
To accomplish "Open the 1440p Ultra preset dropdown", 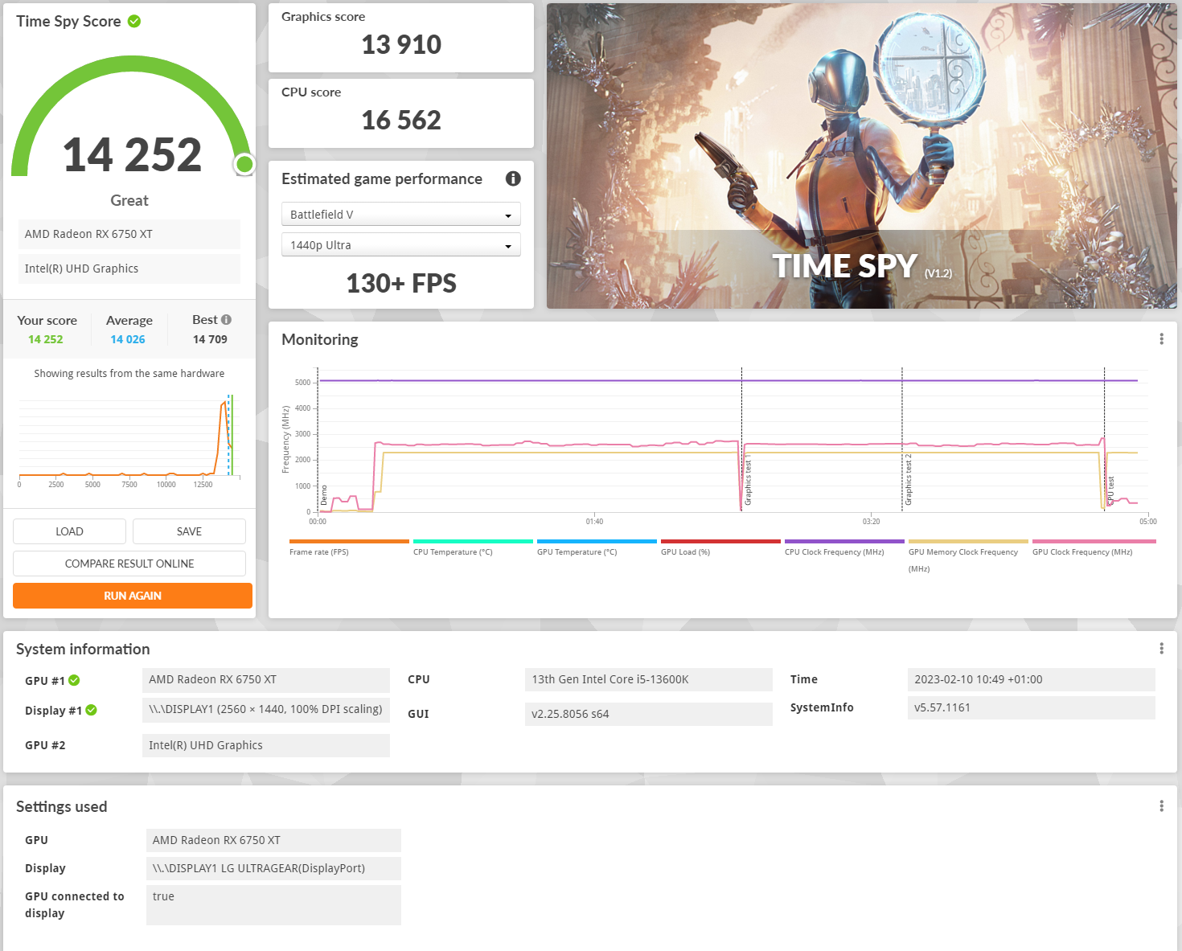I will (400, 244).
